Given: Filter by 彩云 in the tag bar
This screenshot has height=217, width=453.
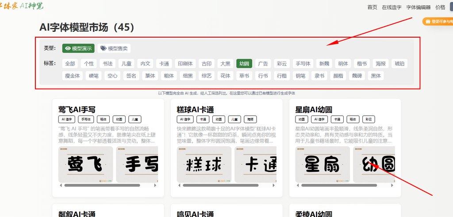Looking at the screenshot, I should [x=282, y=64].
